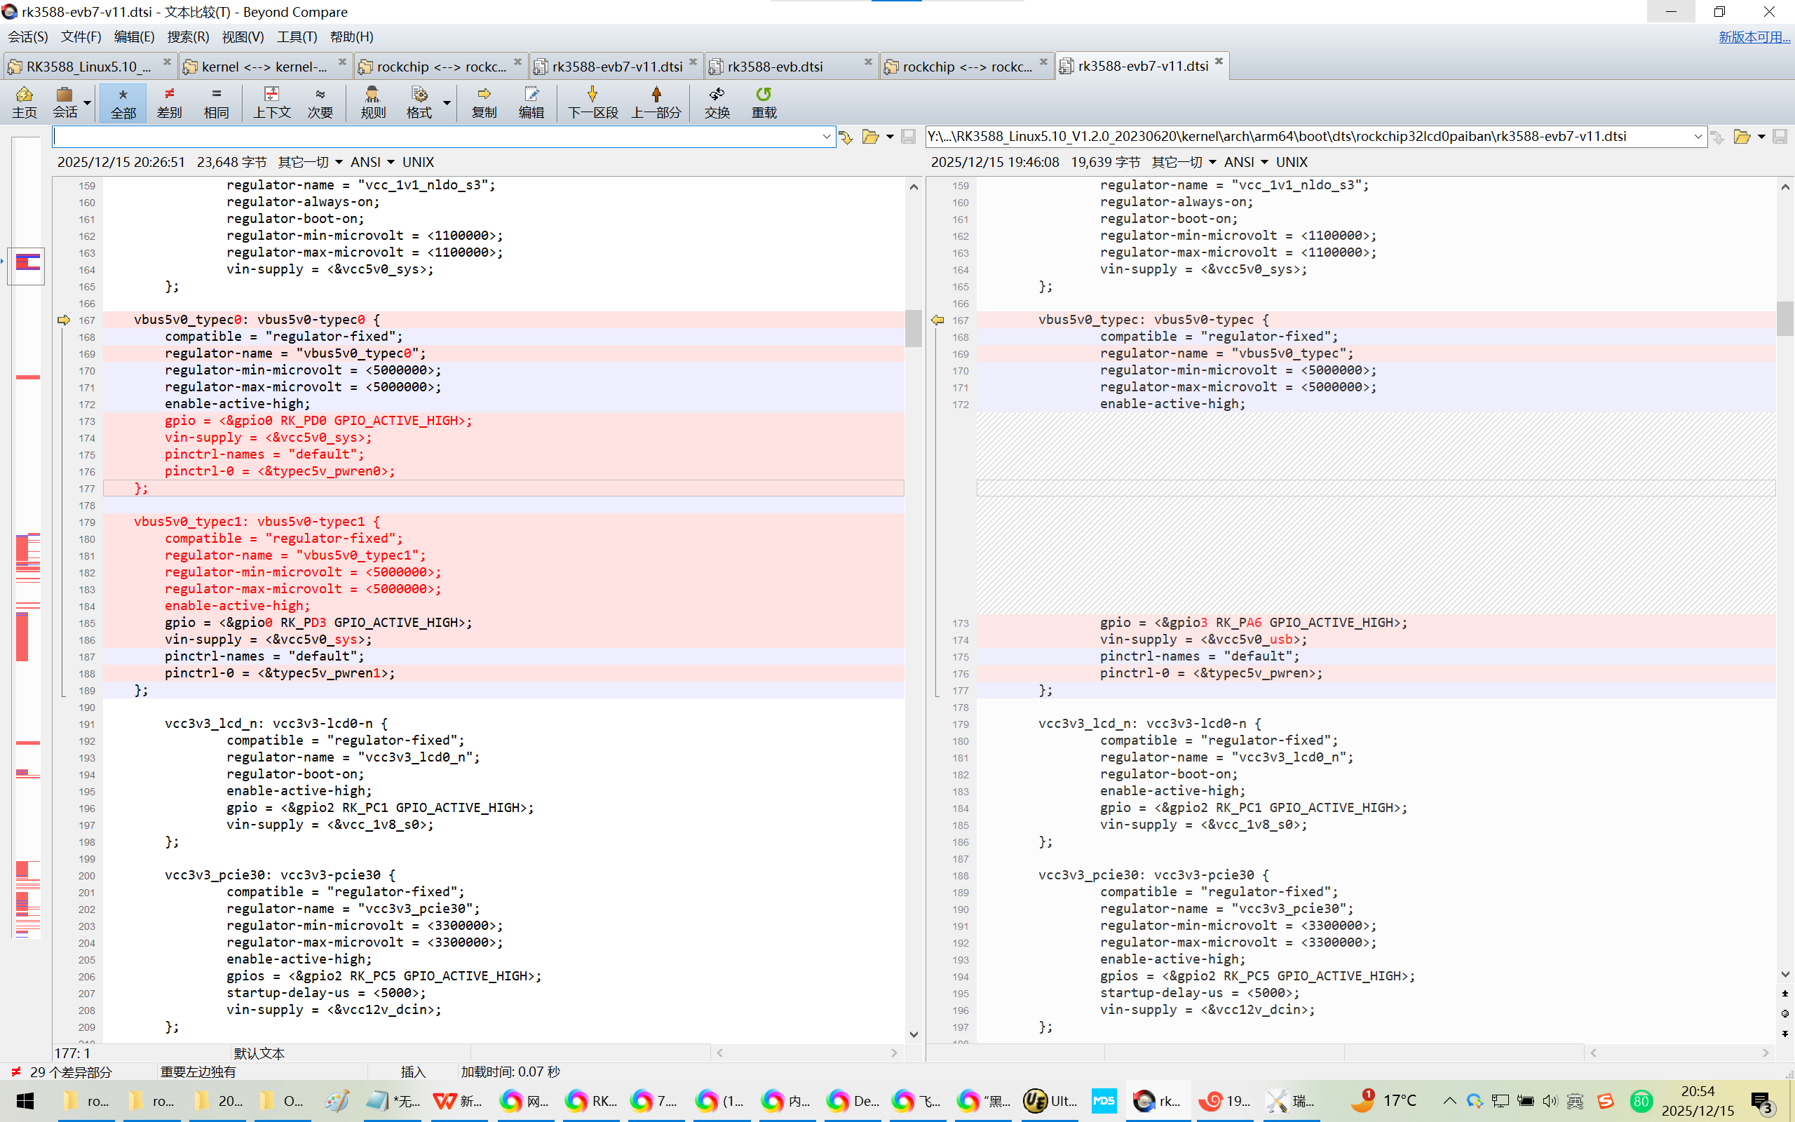Open the 搜索(R) menu
This screenshot has width=1795, height=1122.
(x=188, y=36)
